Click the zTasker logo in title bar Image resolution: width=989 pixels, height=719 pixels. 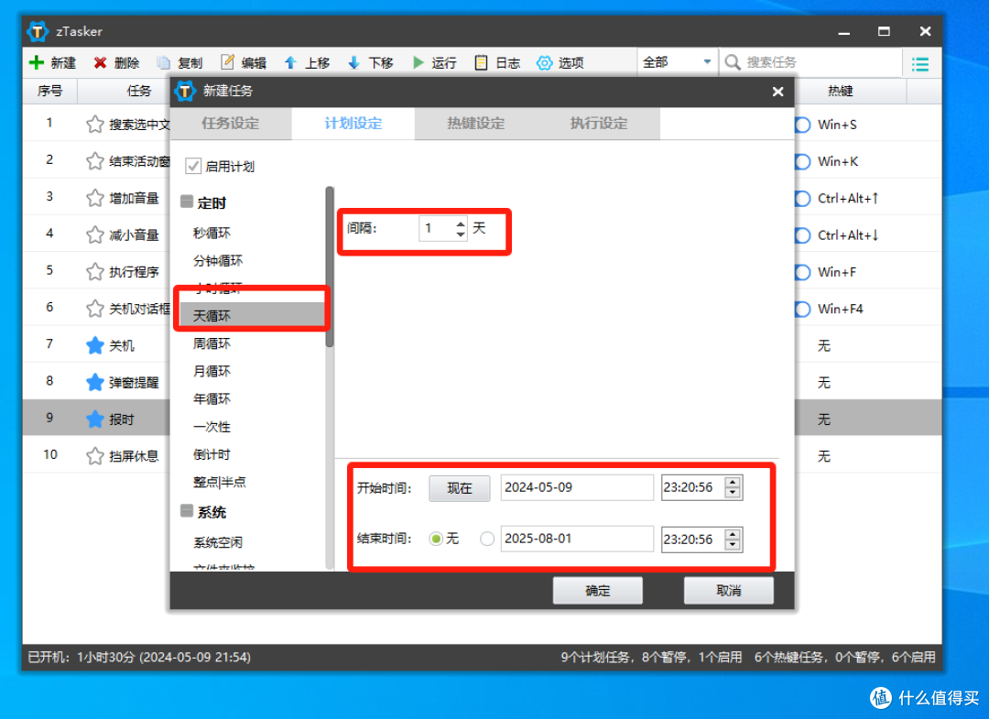coord(38,31)
